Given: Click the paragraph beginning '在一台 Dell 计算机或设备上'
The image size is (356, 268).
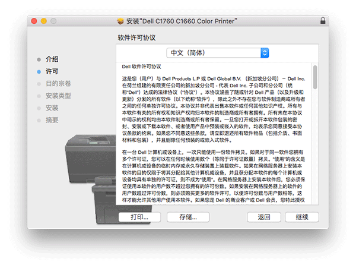Looking at the screenshot, I should click(x=214, y=176).
